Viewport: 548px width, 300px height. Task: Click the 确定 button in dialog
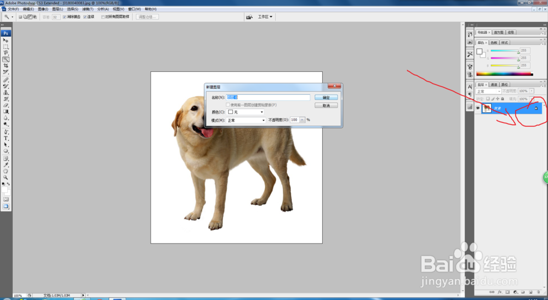(x=326, y=97)
